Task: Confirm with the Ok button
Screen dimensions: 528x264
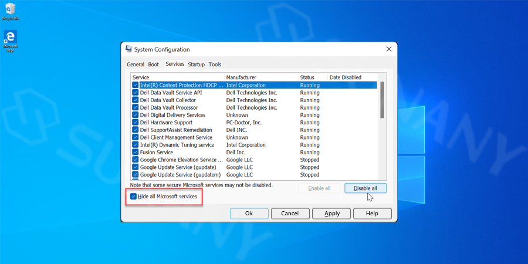Action: 249,214
